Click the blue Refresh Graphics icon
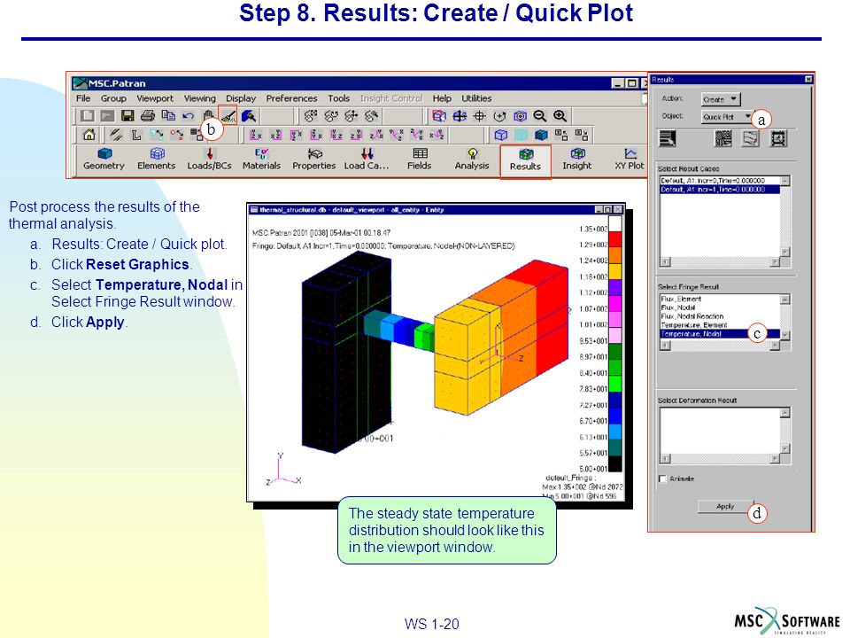850x638 pixels. 249,115
